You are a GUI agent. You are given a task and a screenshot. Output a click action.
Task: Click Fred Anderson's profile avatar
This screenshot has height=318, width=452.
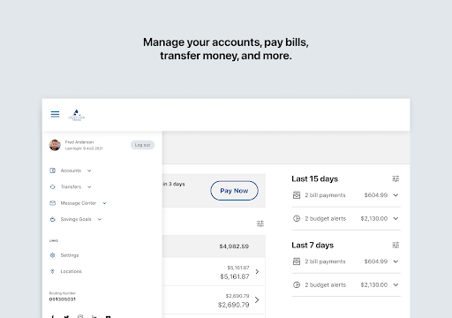click(55, 145)
